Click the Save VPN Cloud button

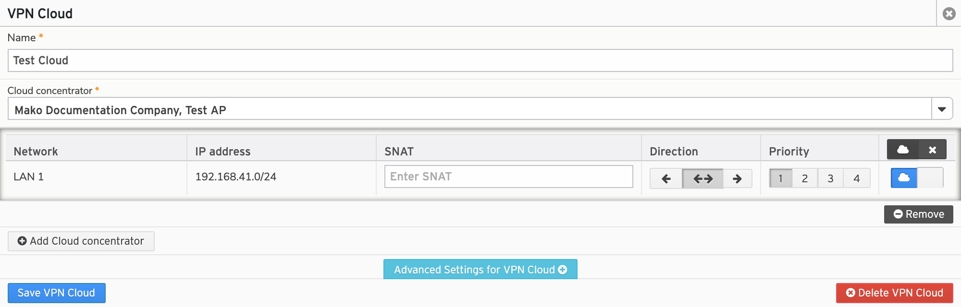click(56, 293)
